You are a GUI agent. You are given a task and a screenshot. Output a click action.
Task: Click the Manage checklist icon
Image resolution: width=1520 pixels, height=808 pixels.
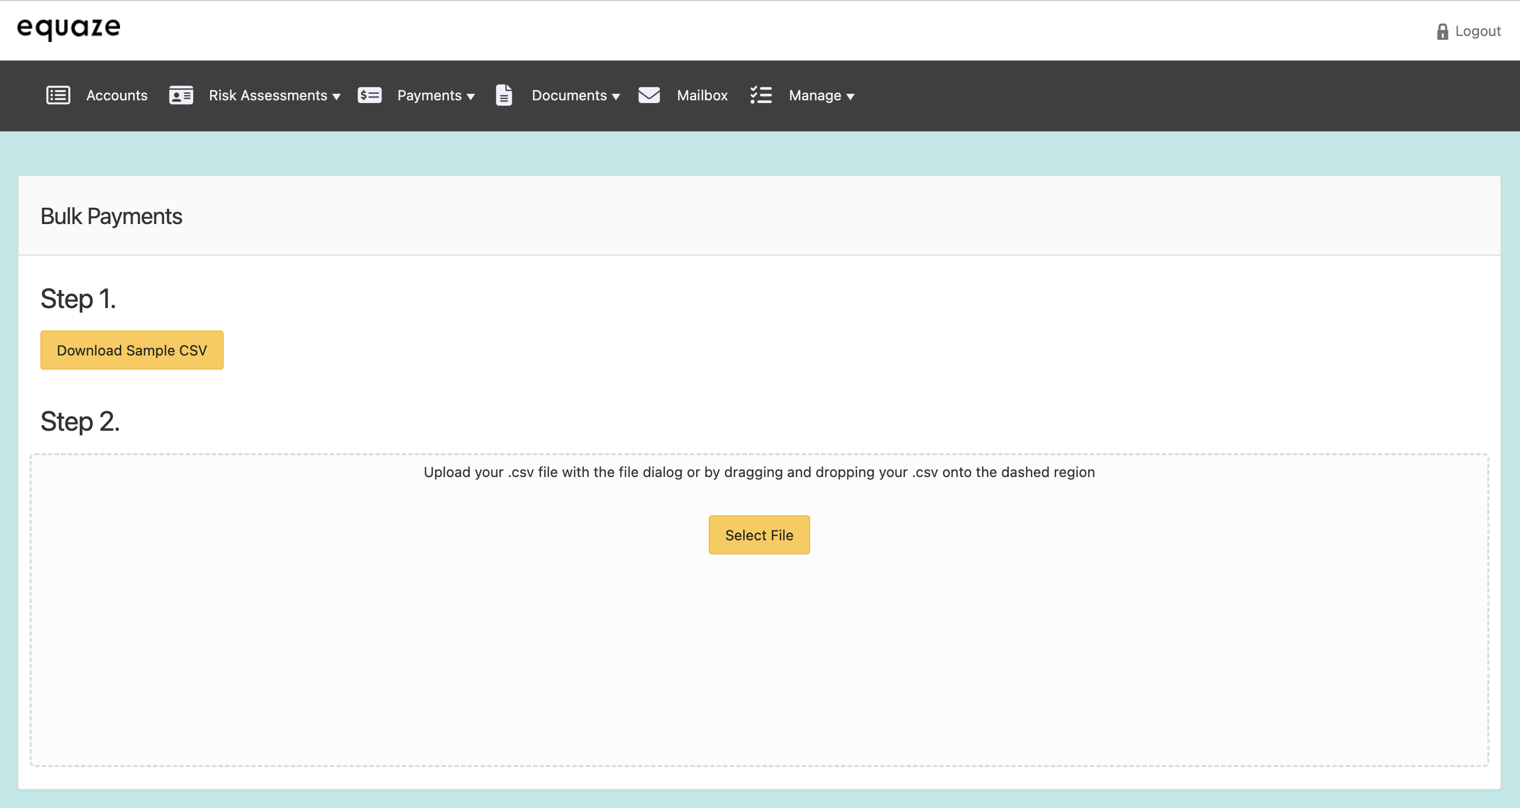pos(761,95)
